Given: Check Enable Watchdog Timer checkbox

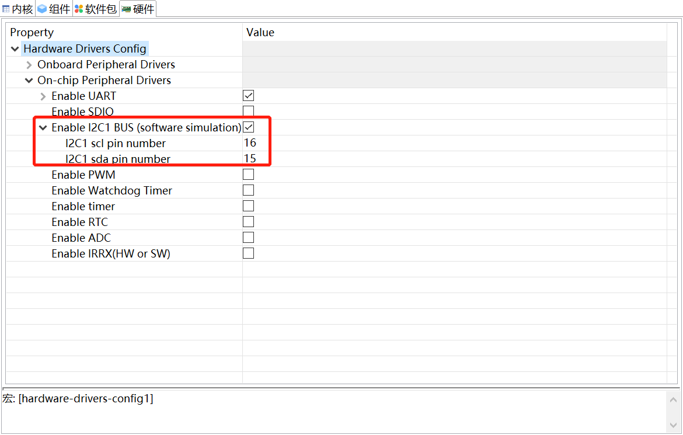Looking at the screenshot, I should 248,190.
